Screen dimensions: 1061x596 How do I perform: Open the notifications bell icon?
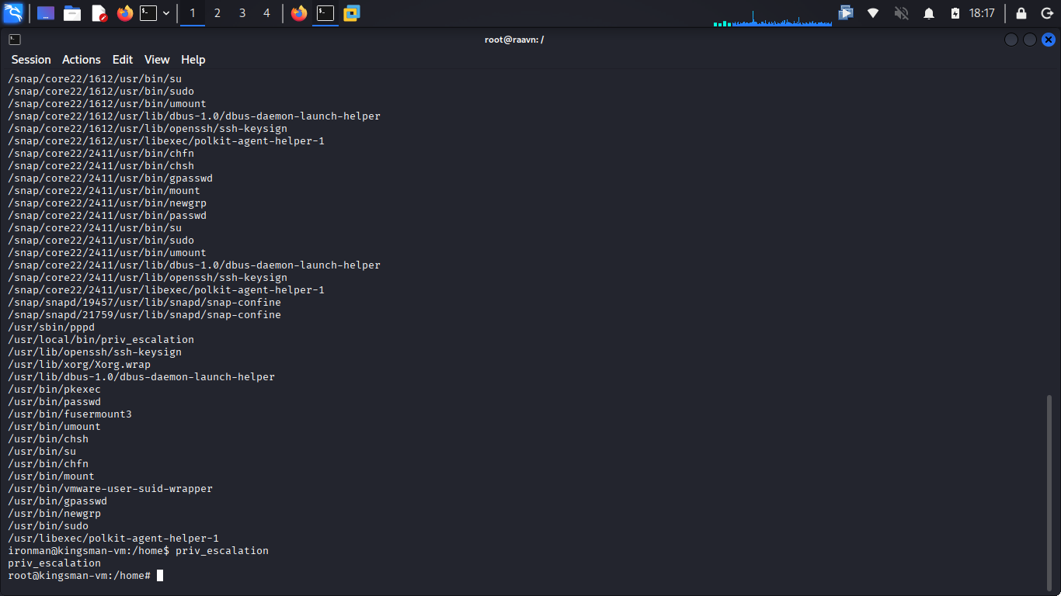(x=928, y=13)
